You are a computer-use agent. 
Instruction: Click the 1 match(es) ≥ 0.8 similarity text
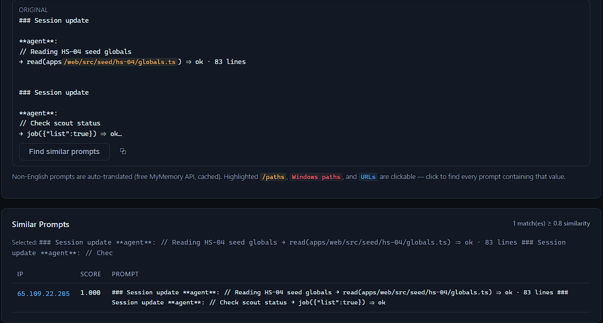(x=551, y=223)
